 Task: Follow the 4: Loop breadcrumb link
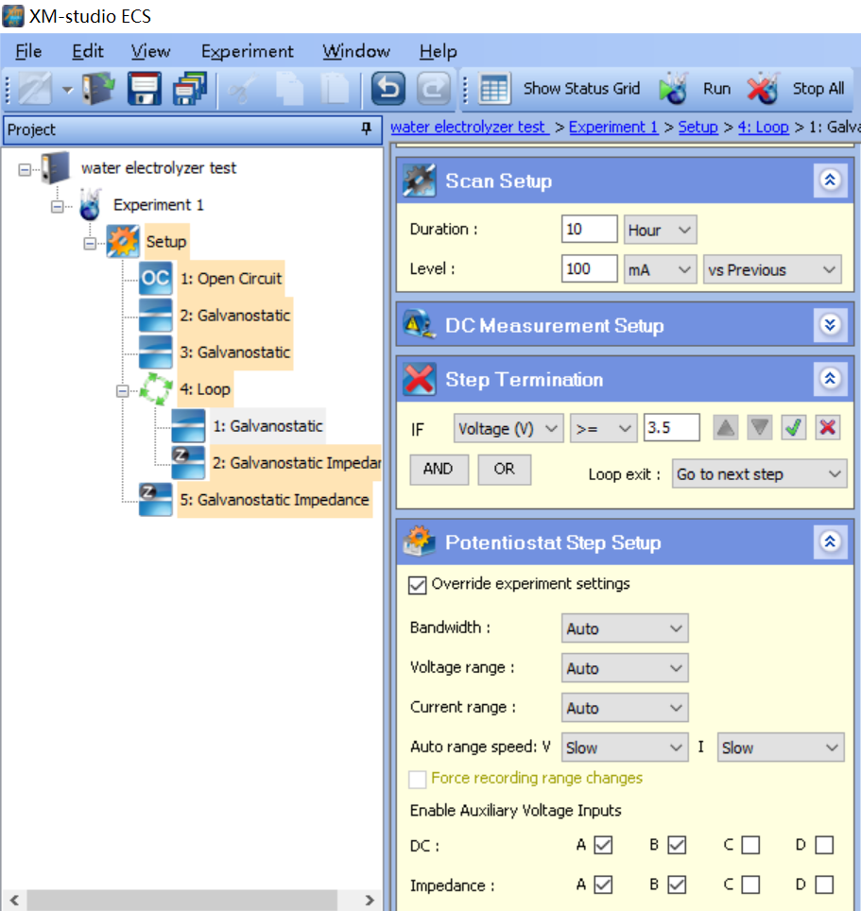click(763, 127)
